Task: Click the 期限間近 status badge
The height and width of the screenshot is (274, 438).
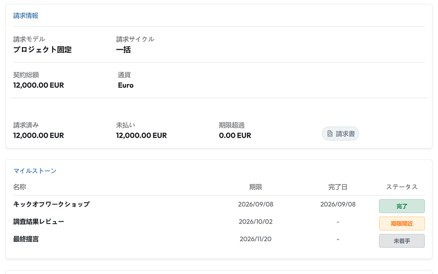Action: coord(402,224)
